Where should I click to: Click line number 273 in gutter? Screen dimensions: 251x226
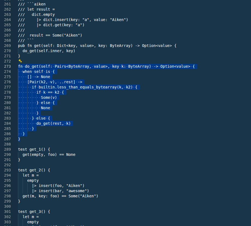7,66
